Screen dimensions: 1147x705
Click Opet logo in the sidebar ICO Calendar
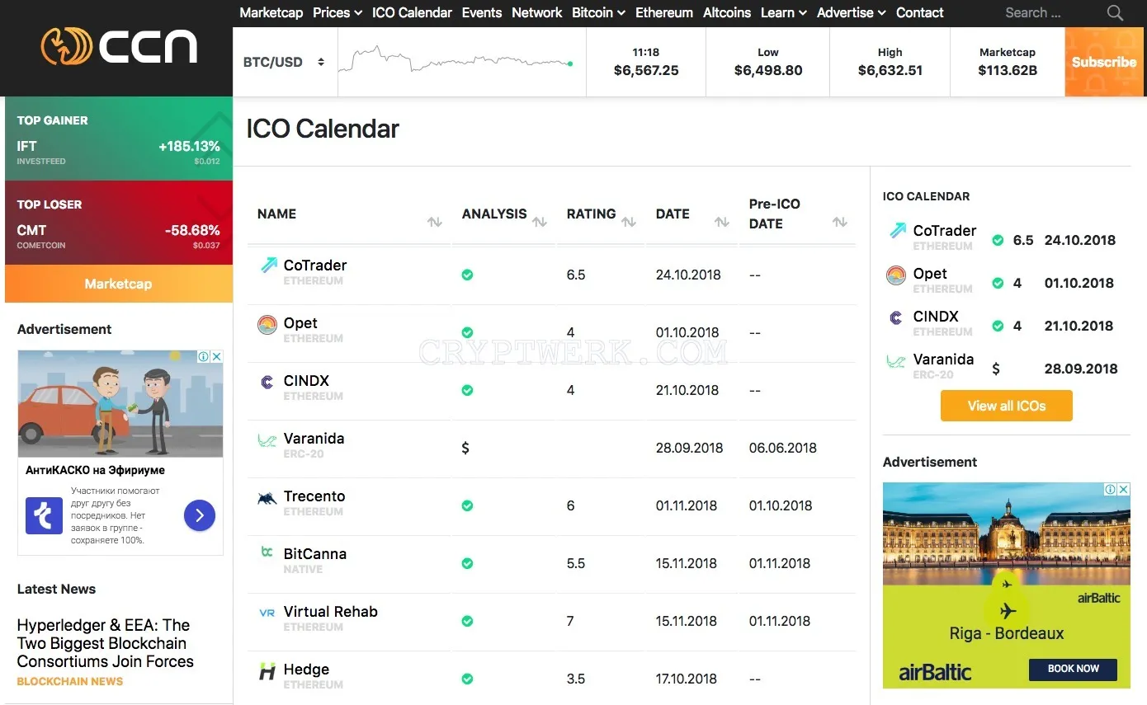(x=896, y=275)
